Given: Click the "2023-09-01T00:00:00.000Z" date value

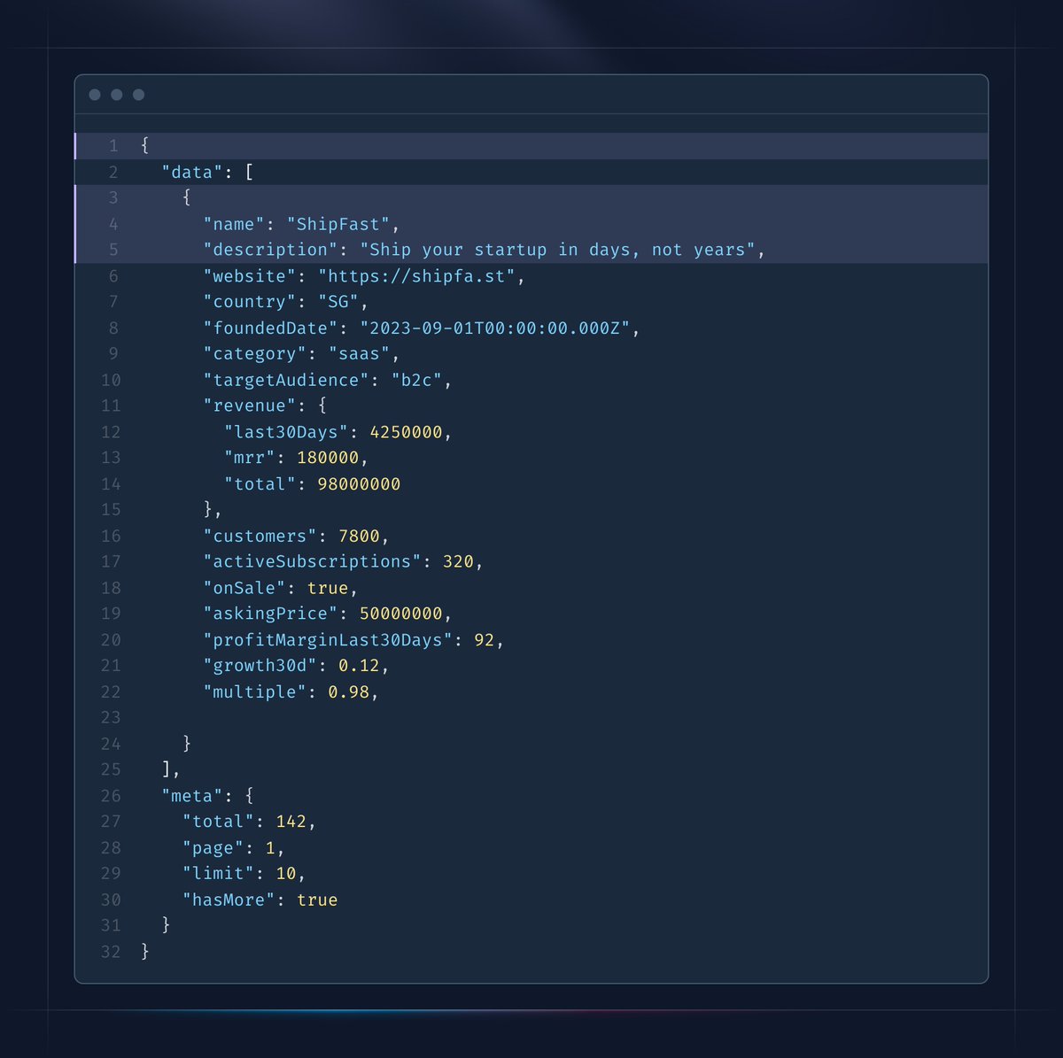Looking at the screenshot, I should coord(494,328).
